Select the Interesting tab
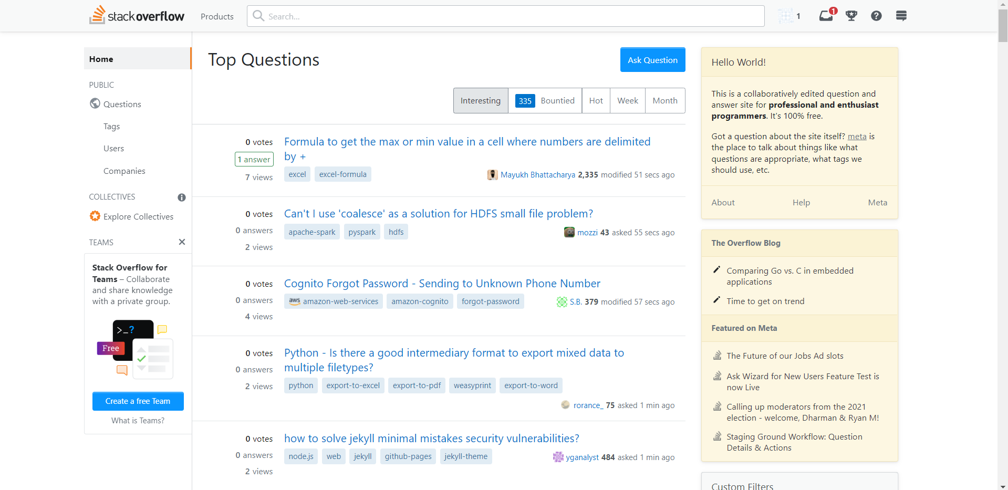This screenshot has width=1008, height=490. 481,100
